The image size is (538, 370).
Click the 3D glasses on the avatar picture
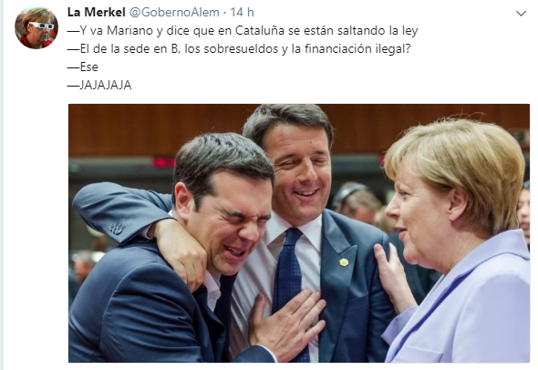41,26
